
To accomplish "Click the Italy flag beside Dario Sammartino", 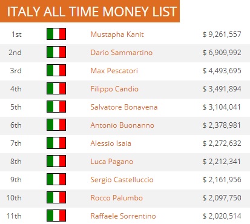I will tap(56, 52).
